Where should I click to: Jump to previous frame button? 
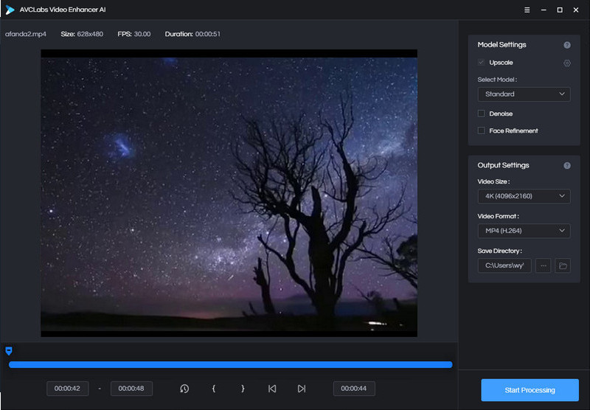(x=272, y=389)
